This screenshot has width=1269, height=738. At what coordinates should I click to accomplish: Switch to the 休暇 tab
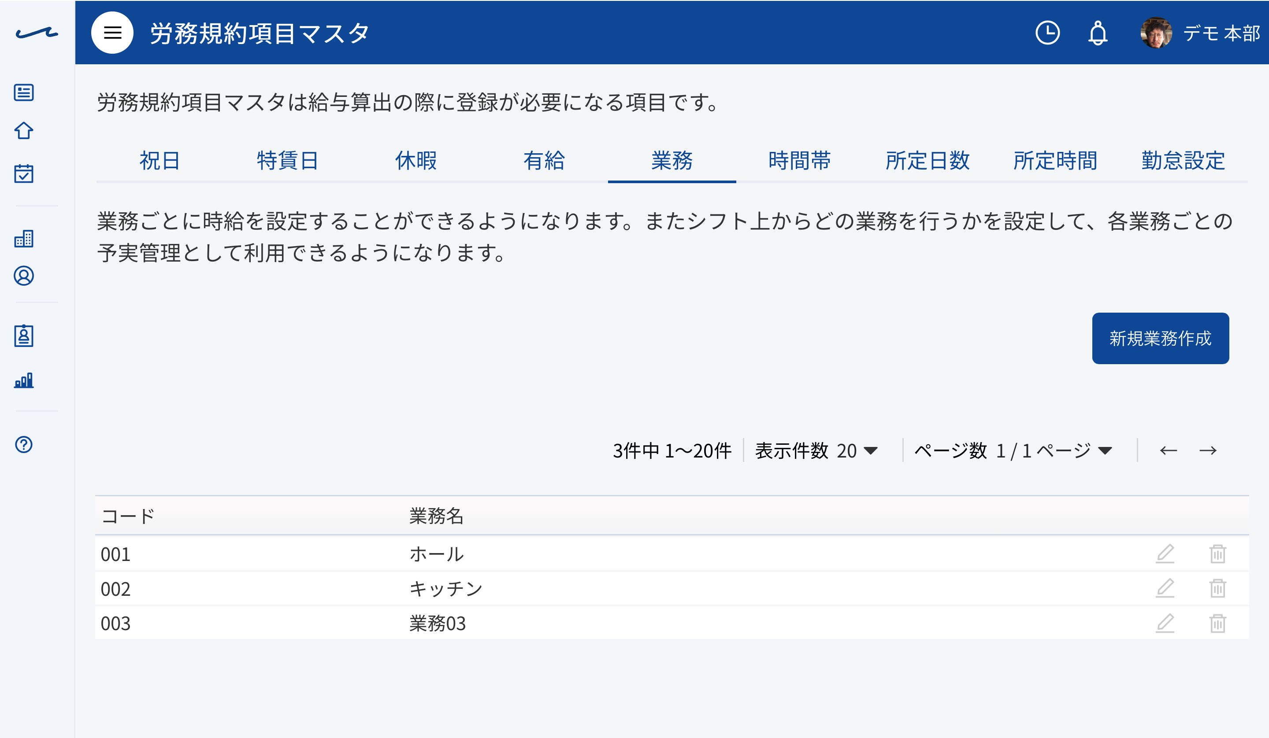tap(416, 161)
